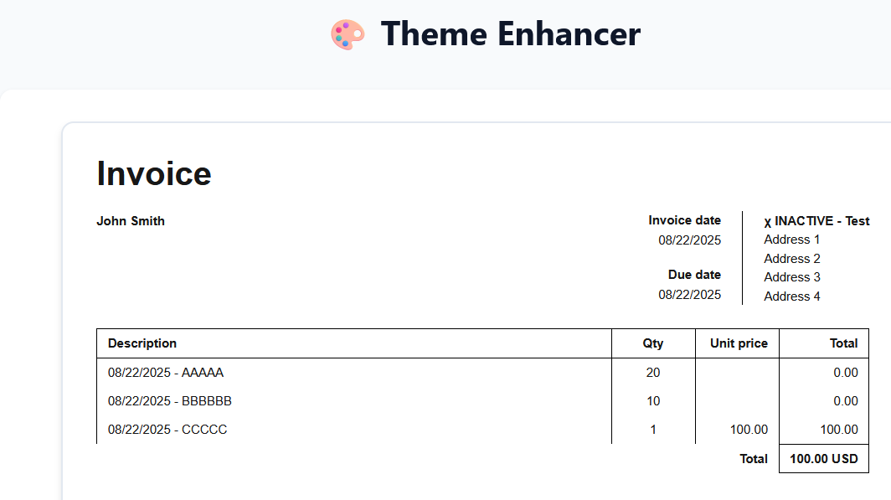The width and height of the screenshot is (891, 500).
Task: Click the palette icon beside Theme Enhancer
Action: (348, 34)
